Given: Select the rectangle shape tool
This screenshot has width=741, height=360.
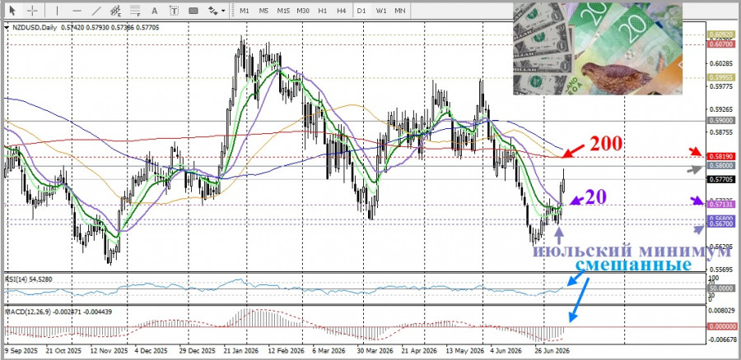Looking at the screenshot, I should tap(193, 10).
